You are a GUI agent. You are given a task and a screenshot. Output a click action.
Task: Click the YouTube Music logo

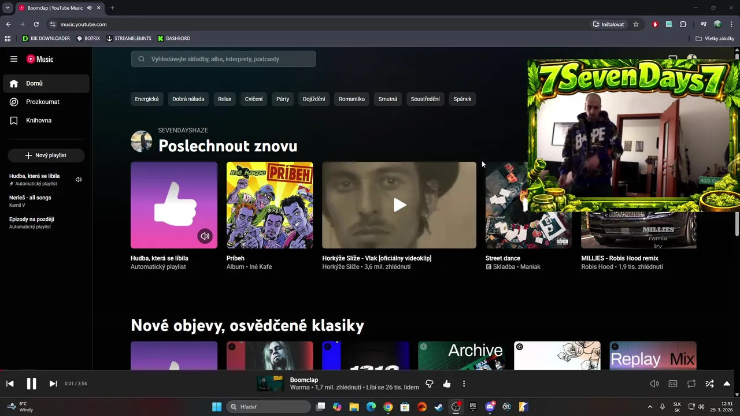40,59
